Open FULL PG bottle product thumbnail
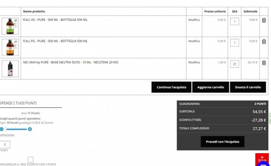Image resolution: width=271 pixels, height=166 pixels. point(10,47)
